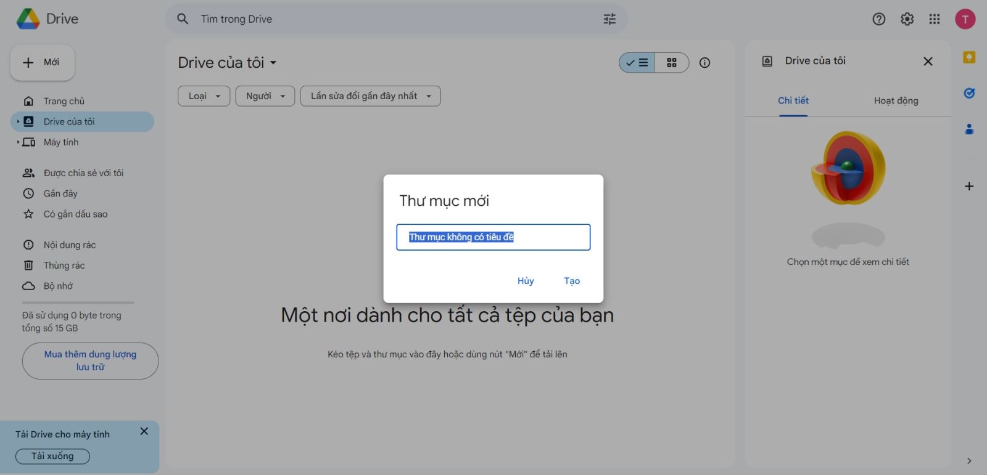Click the search magnifier icon
Screen dimensions: 987x475
point(183,19)
